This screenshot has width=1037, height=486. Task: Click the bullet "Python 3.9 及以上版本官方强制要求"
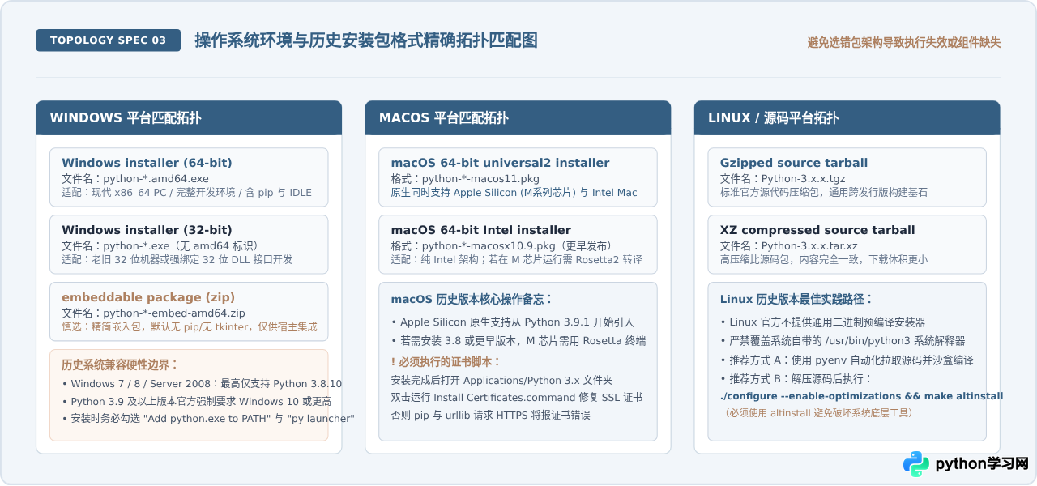[197, 401]
